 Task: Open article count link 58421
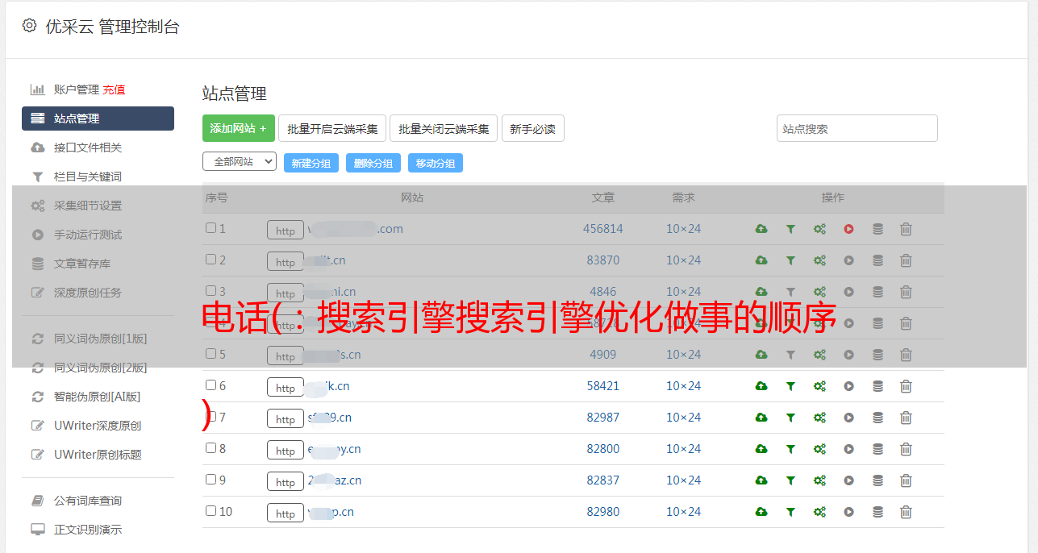pos(603,386)
